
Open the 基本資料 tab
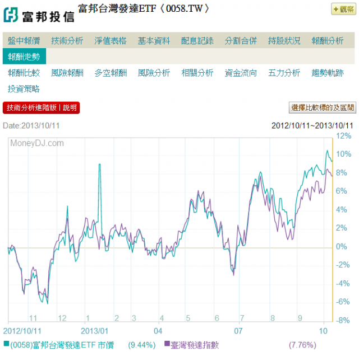pos(154,41)
